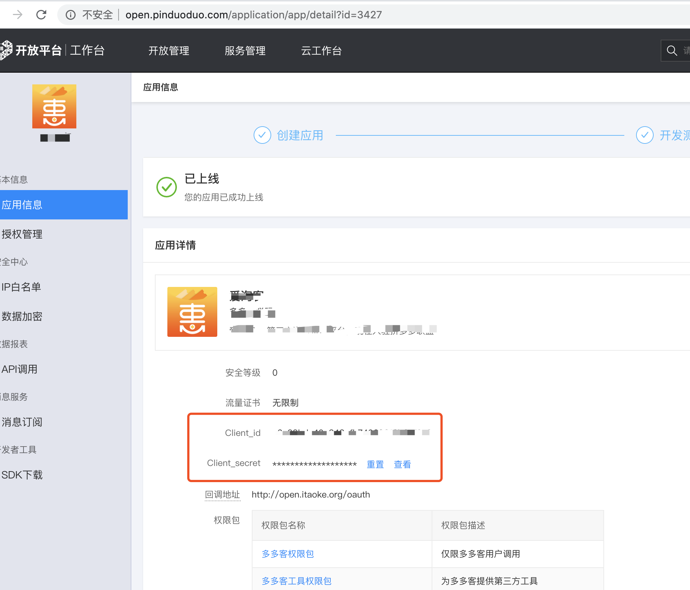The width and height of the screenshot is (690, 590).
Task: Click the 无限制 traffic certificate value
Action: point(286,403)
